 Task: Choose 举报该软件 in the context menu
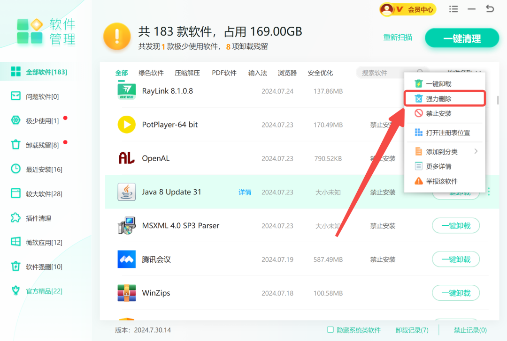445,181
